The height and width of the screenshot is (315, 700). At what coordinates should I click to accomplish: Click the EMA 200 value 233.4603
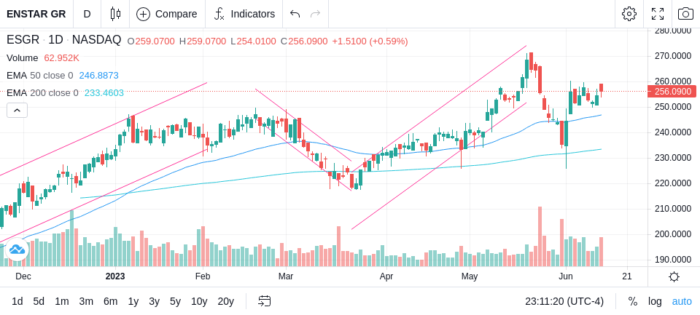(104, 92)
